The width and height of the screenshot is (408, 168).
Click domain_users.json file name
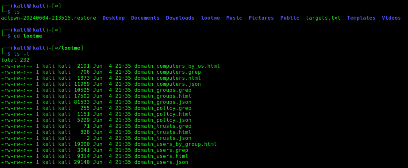161,162
